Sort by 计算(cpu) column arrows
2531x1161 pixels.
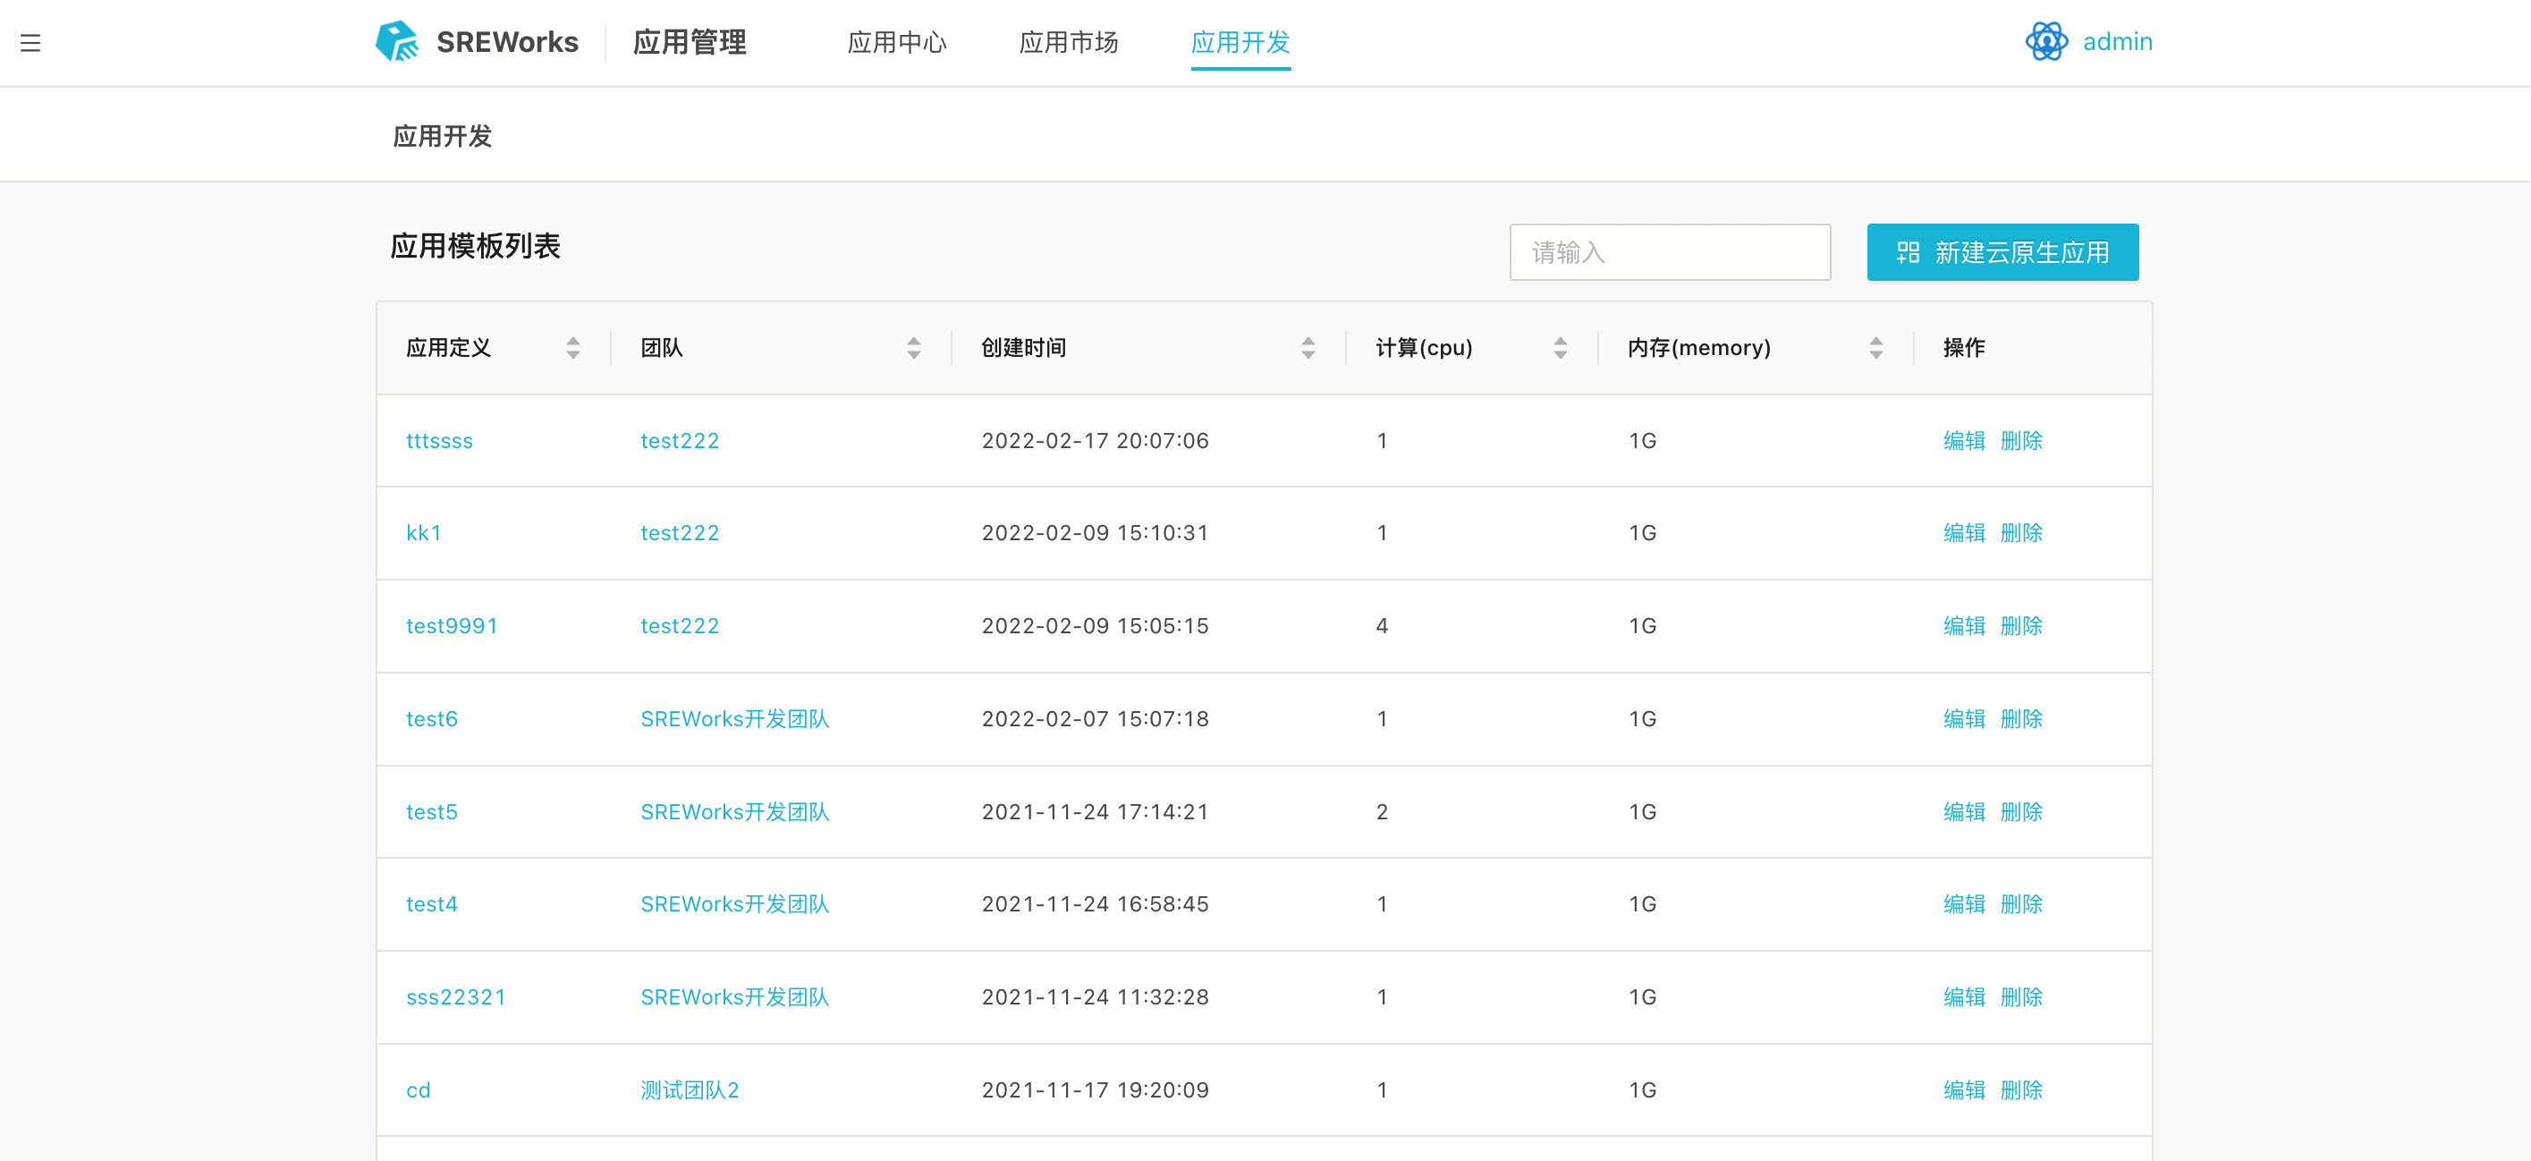click(x=1559, y=348)
